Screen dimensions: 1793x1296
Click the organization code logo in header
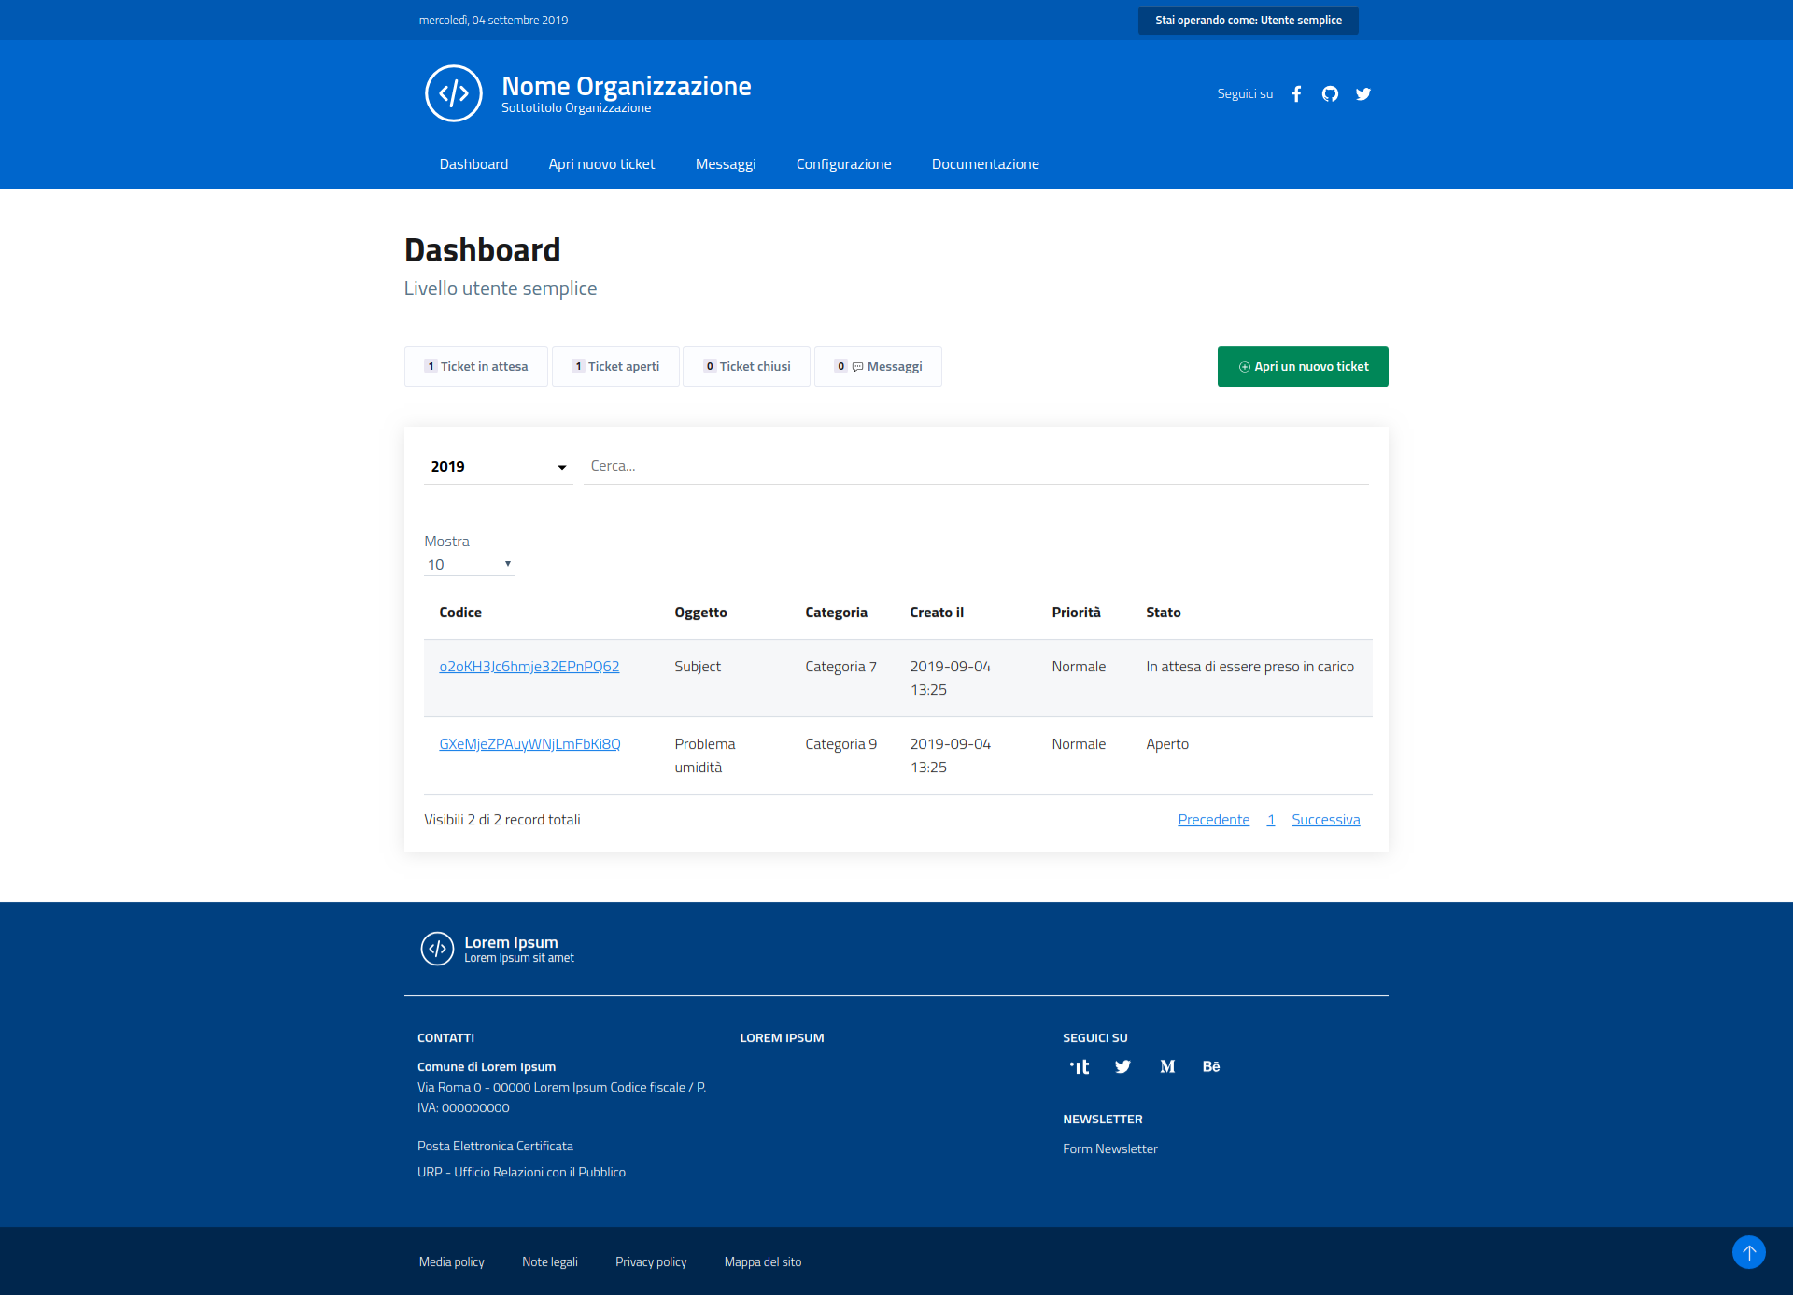(x=454, y=93)
